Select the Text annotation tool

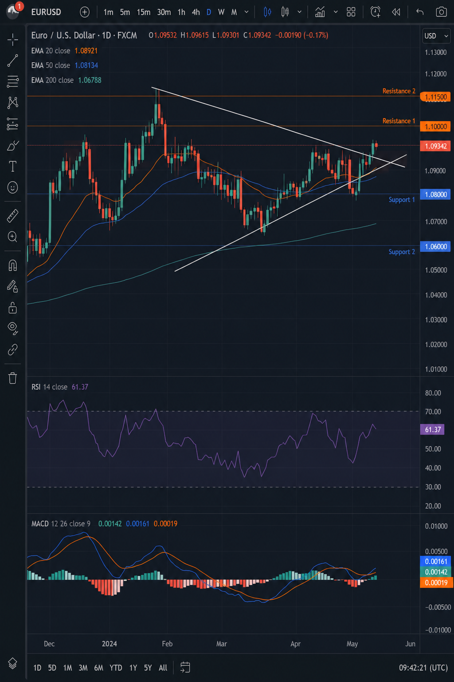12,167
